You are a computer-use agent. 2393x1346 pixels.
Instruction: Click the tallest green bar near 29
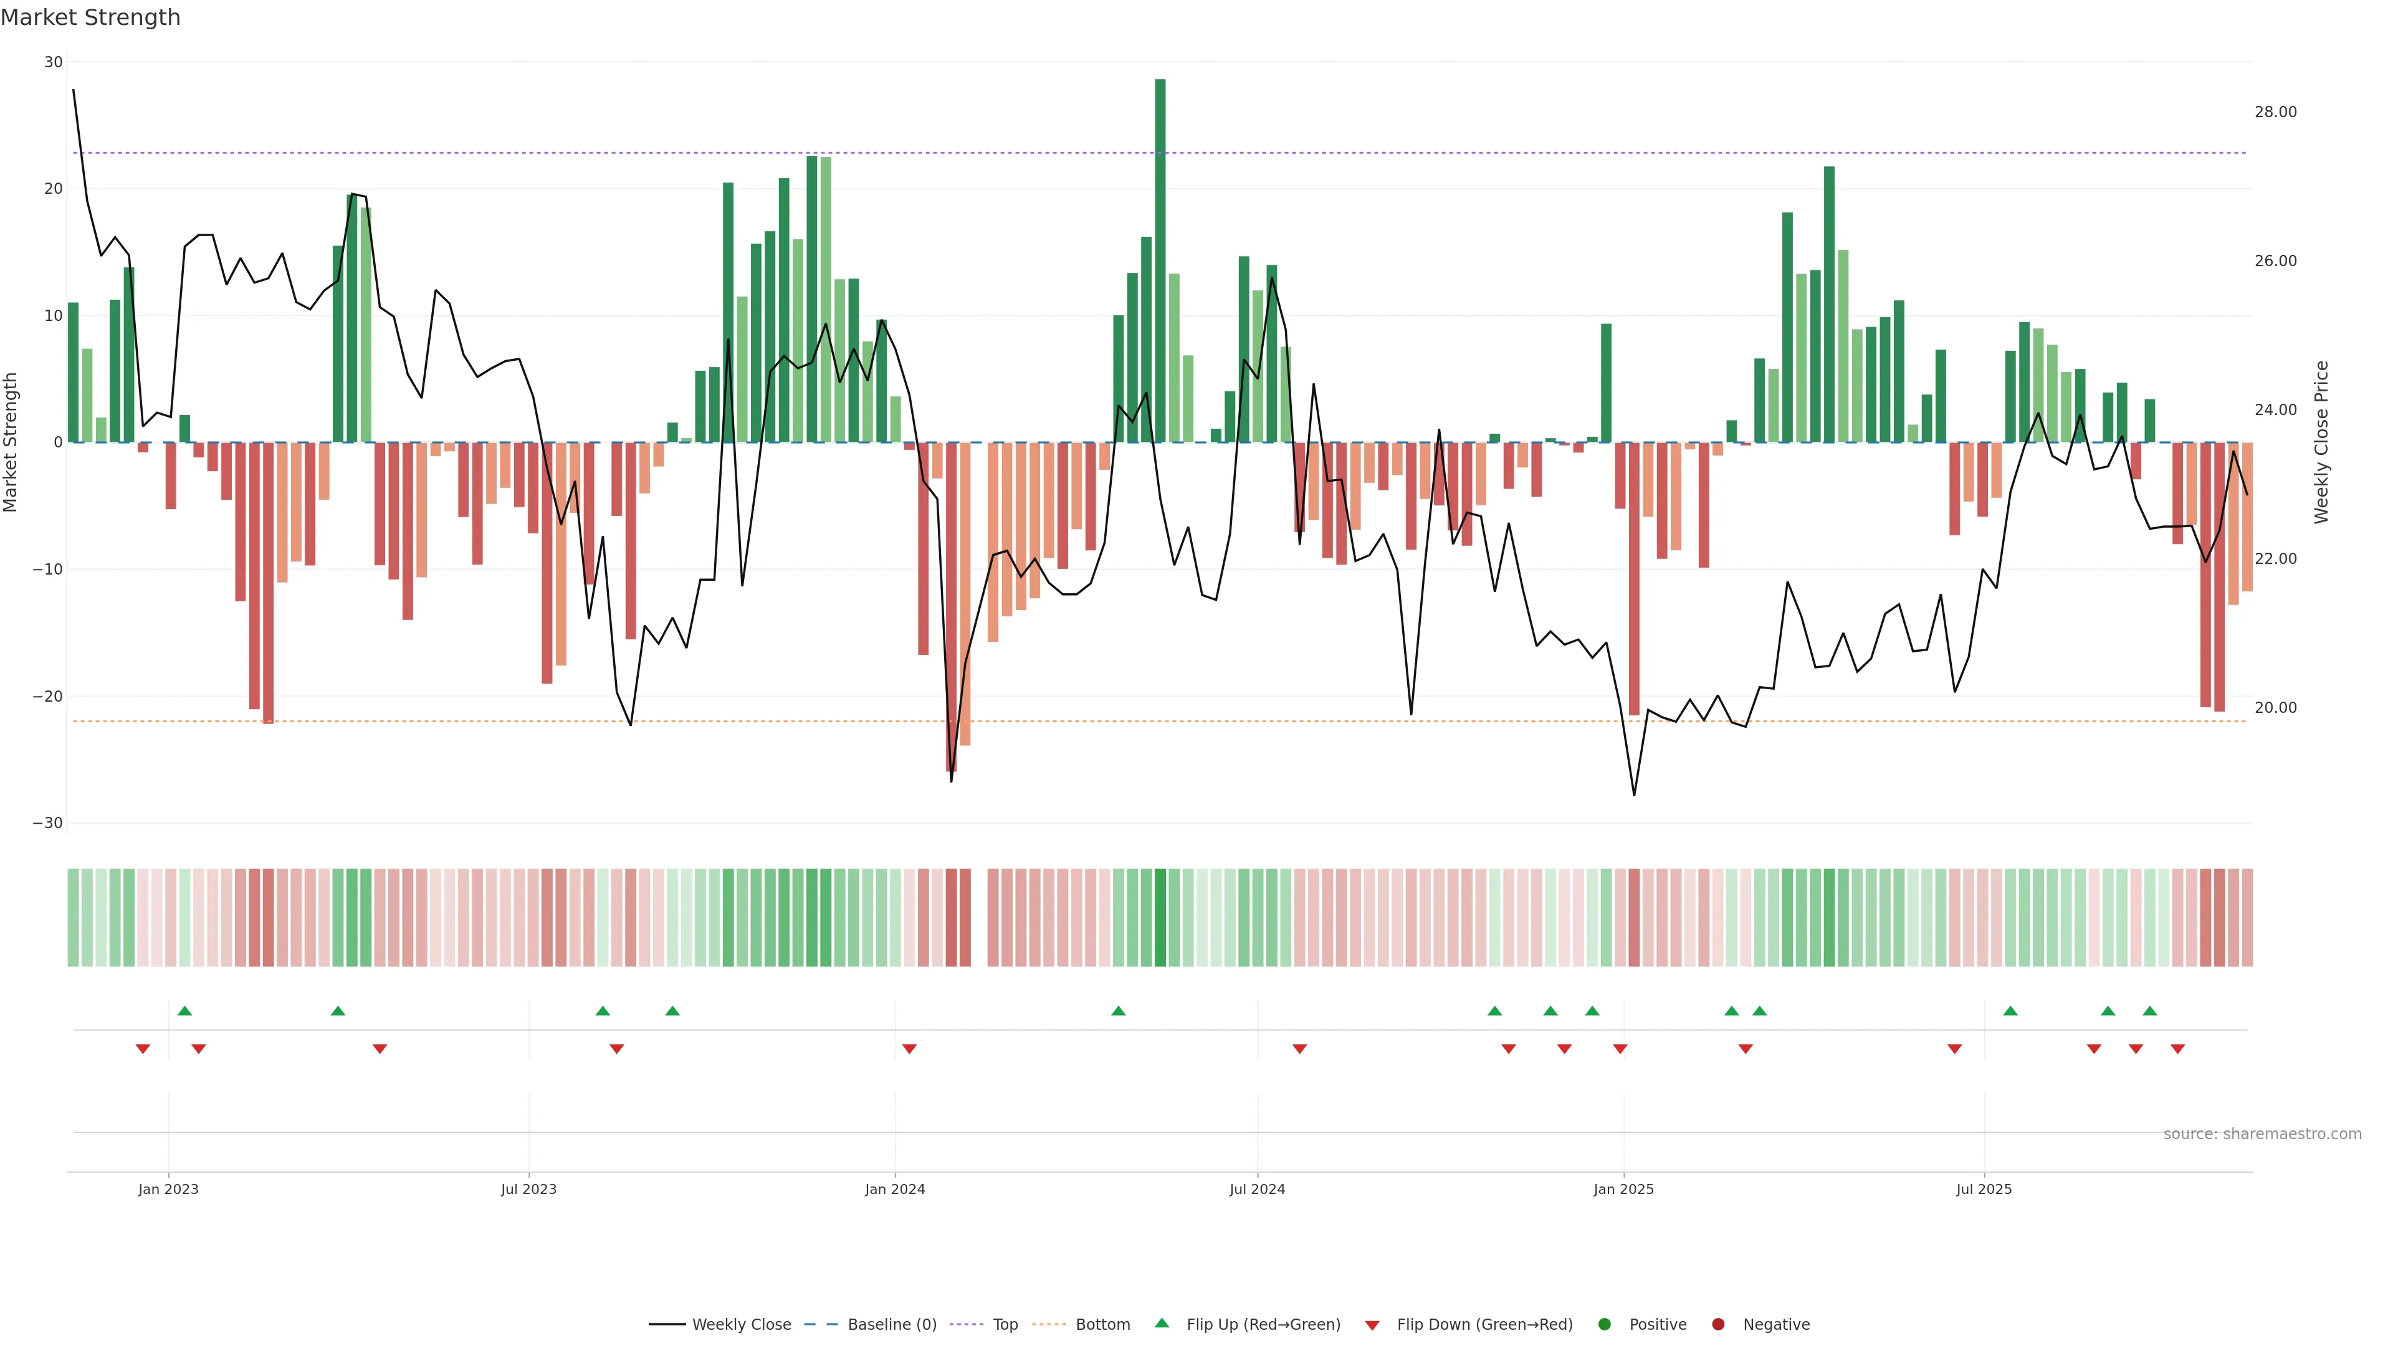(1160, 260)
